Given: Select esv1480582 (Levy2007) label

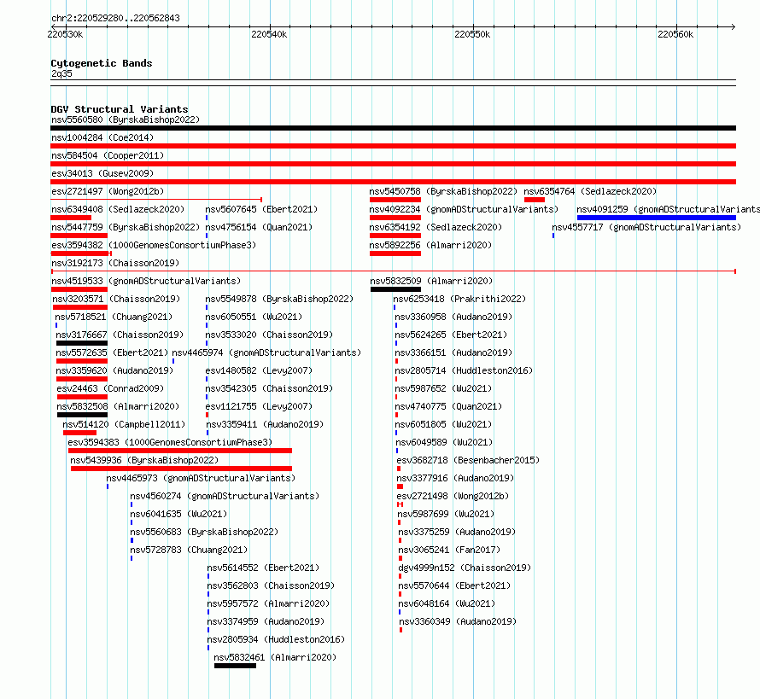Looking at the screenshot, I should [x=259, y=370].
